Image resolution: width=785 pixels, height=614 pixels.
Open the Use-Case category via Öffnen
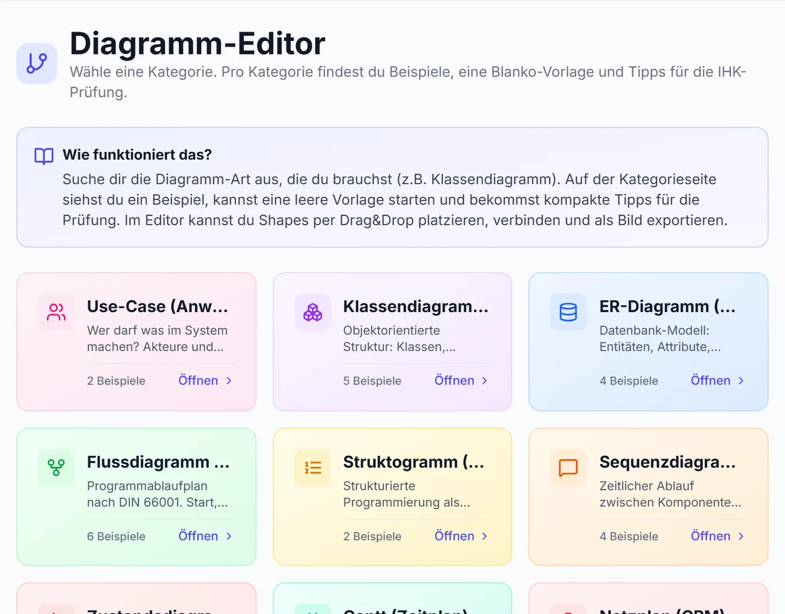205,381
